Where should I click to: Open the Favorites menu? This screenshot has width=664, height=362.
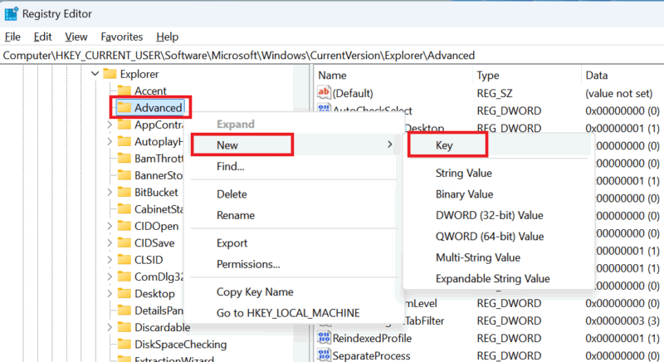tap(121, 37)
